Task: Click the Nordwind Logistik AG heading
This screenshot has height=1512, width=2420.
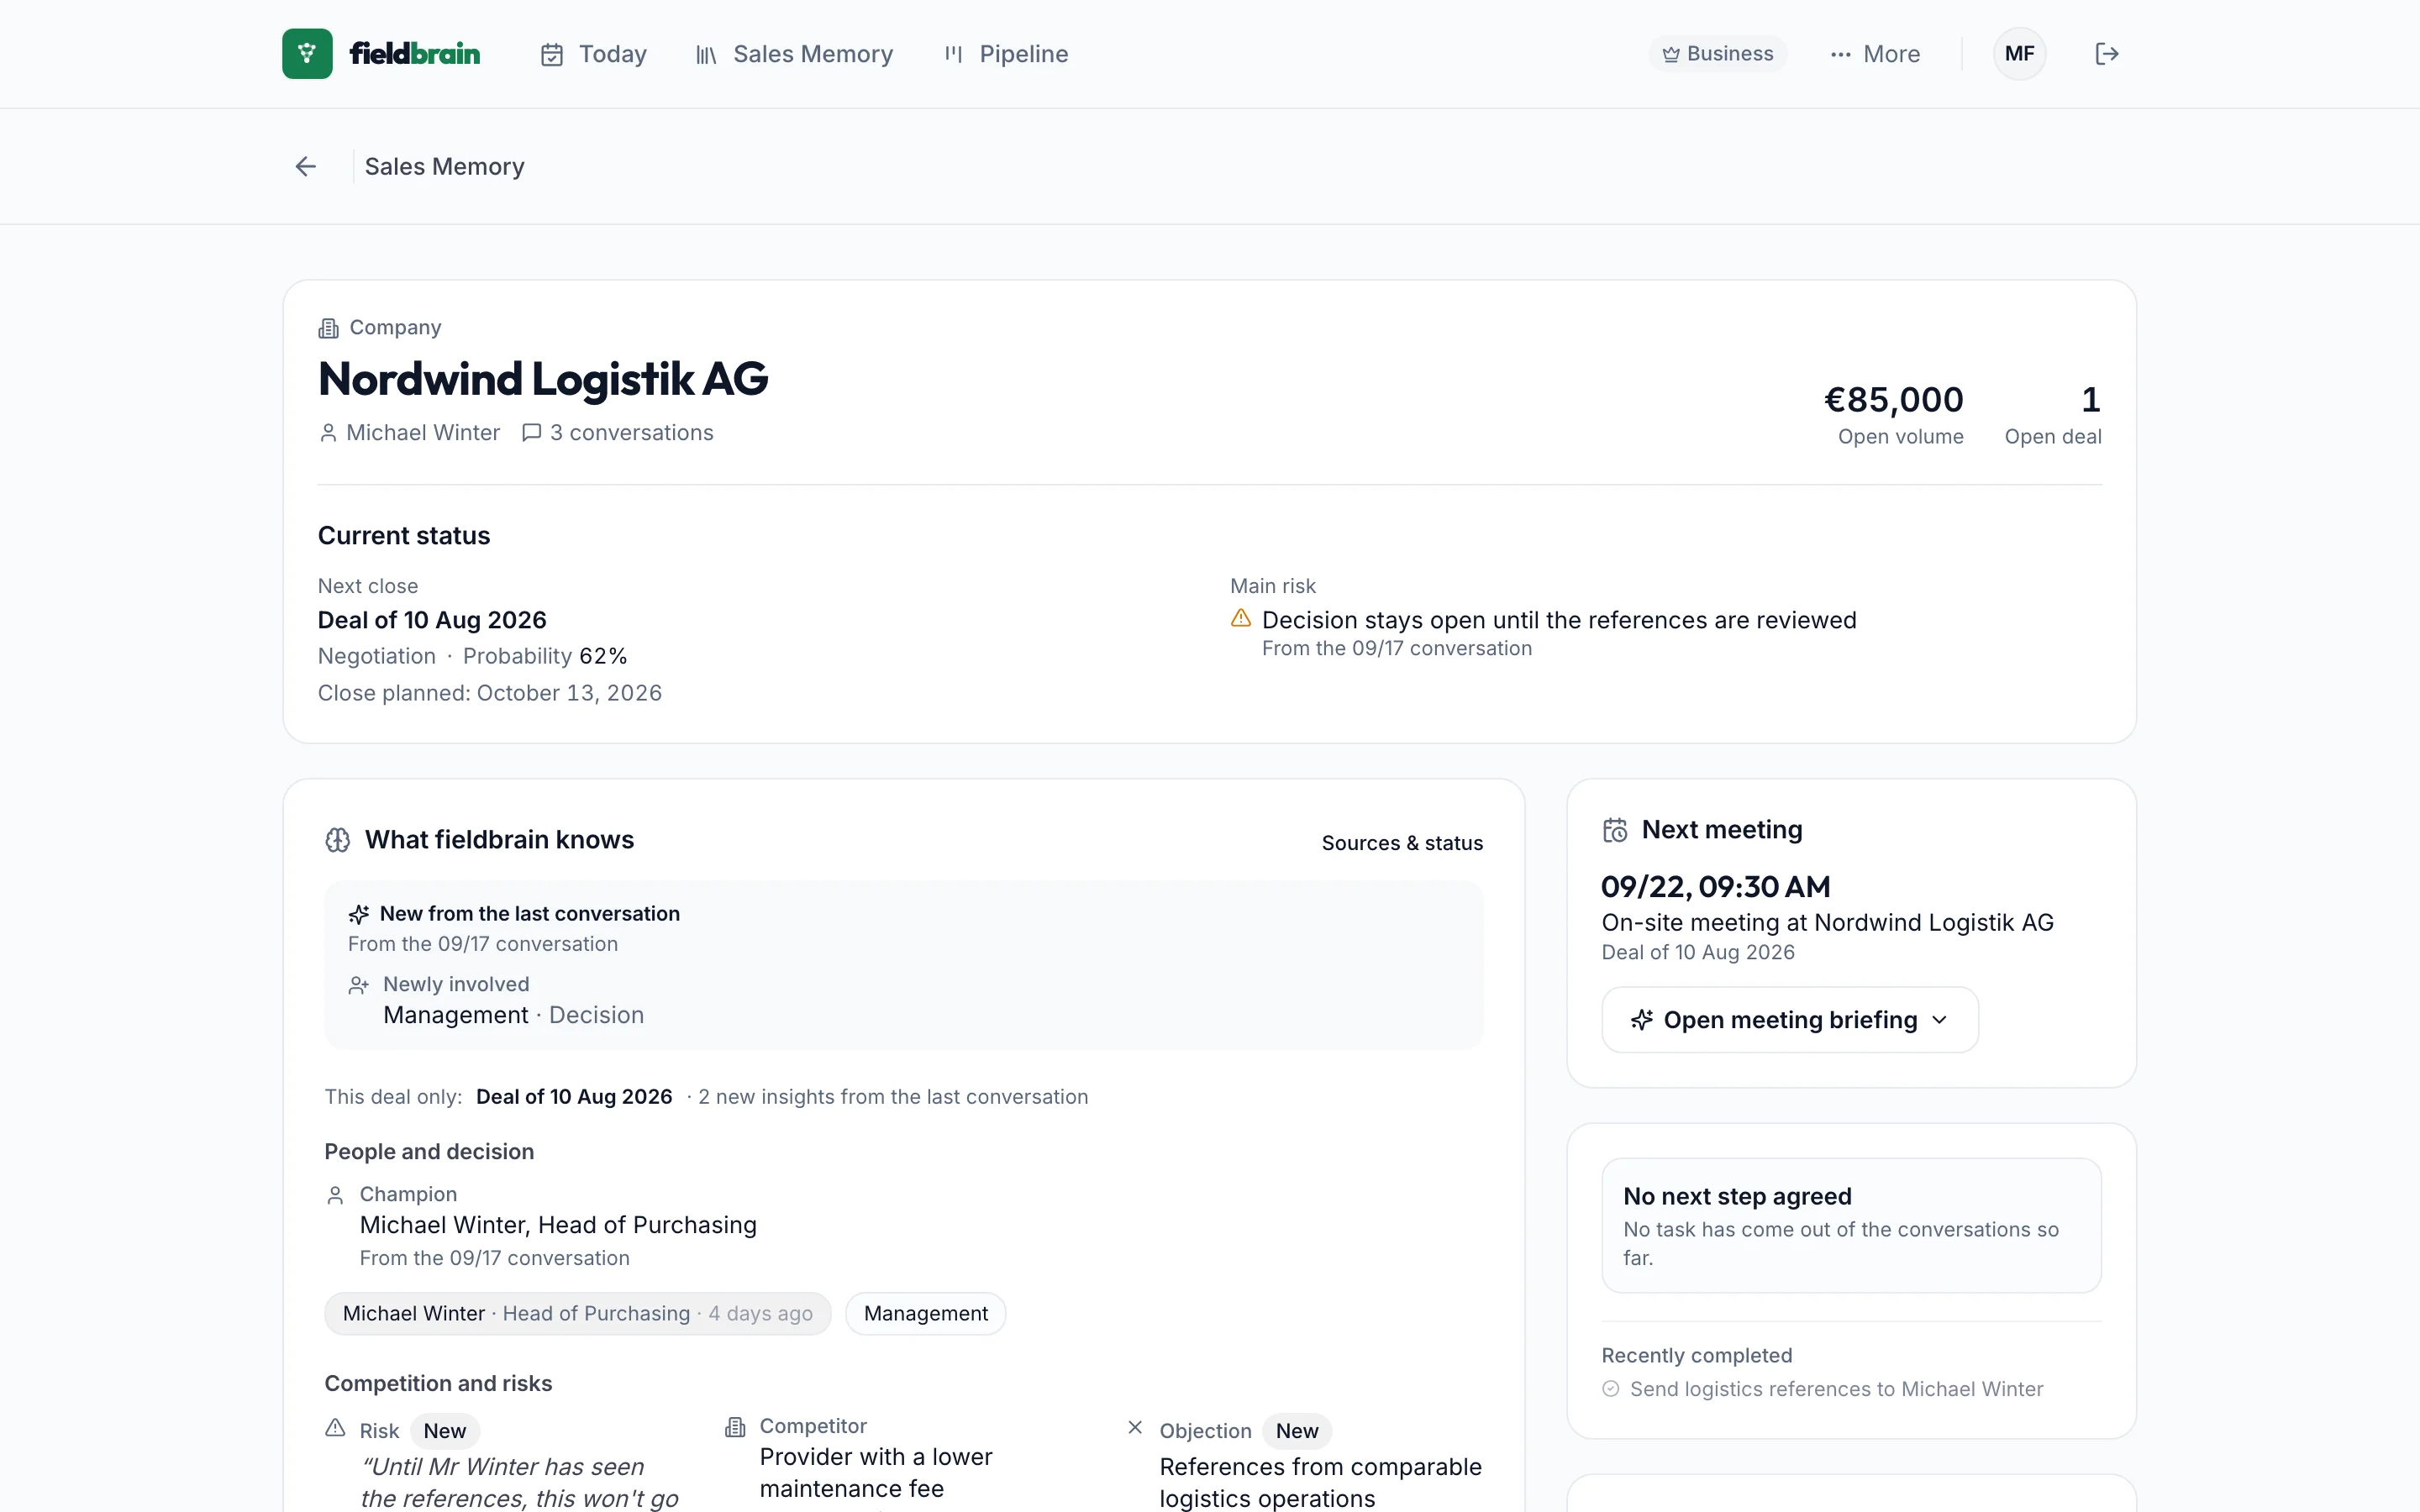Action: (543, 379)
